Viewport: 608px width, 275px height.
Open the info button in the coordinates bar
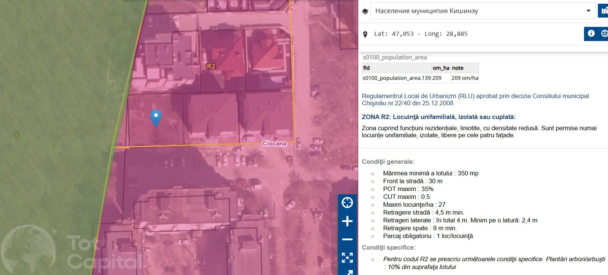click(x=591, y=34)
